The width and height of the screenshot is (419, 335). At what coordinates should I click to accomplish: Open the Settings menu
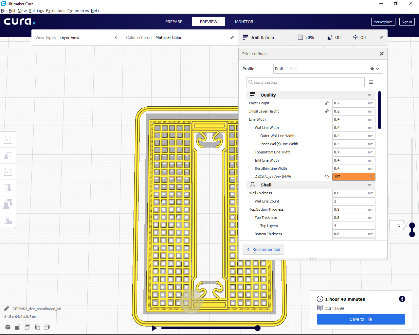pyautogui.click(x=36, y=10)
